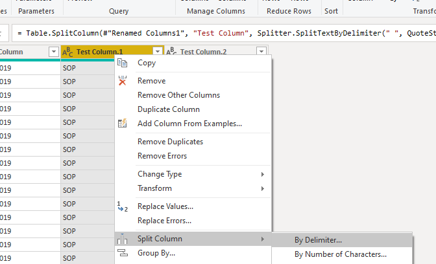Click the ABC type icon of Test Column.2
The image size is (436, 264).
tap(171, 50)
